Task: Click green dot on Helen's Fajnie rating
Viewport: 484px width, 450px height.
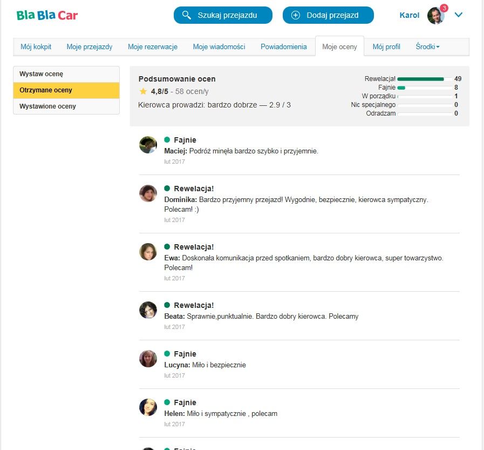Action: [167, 402]
